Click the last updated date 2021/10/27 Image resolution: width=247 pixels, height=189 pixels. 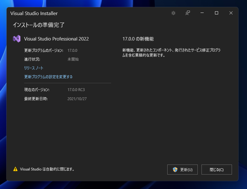[x=77, y=99]
